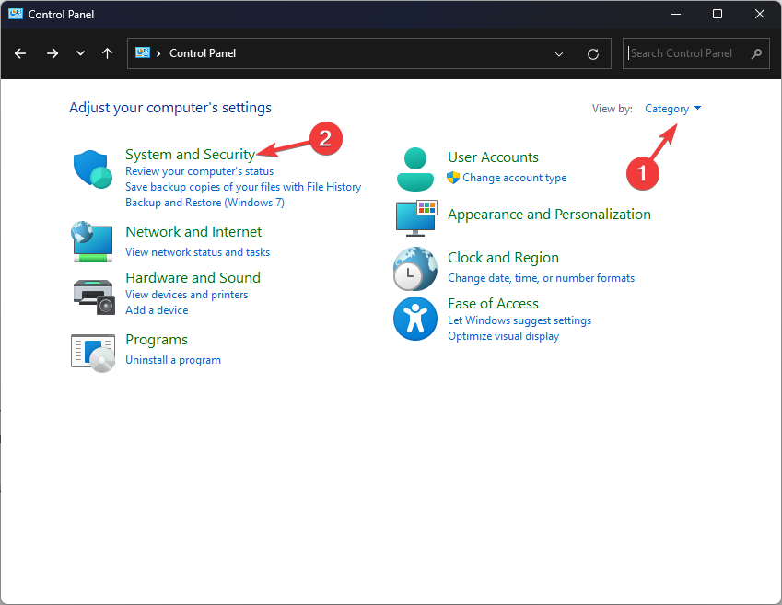Open Appearance and Personalization category

click(x=549, y=214)
